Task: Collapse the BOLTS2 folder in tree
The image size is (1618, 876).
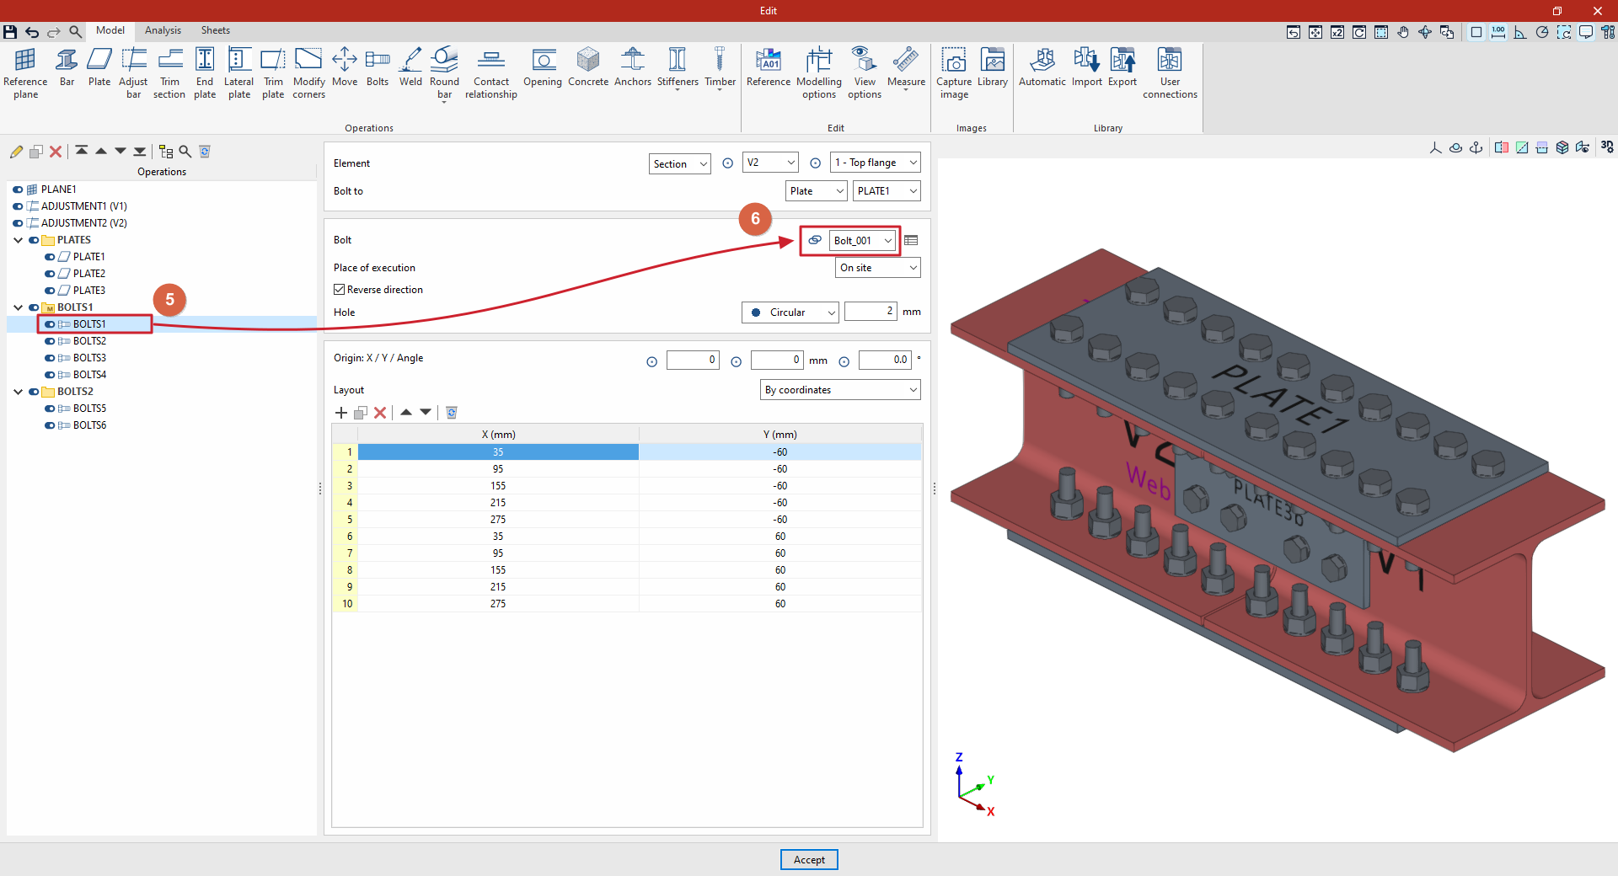Action: pyautogui.click(x=19, y=392)
